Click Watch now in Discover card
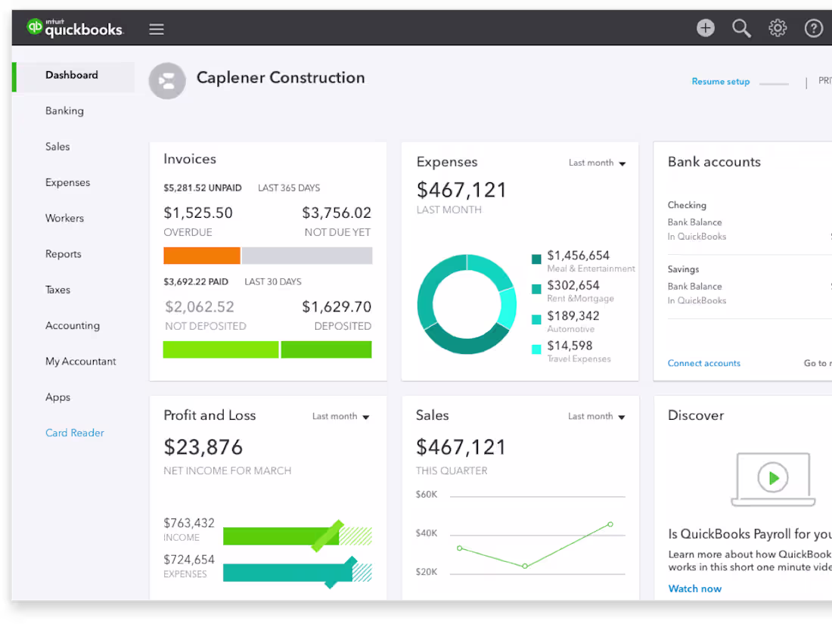832x624 pixels. point(694,588)
